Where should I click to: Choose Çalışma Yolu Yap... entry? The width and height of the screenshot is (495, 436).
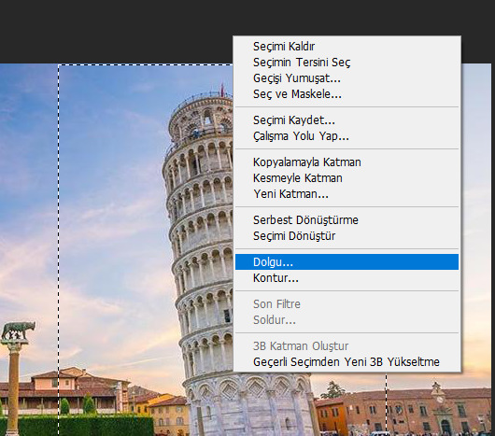point(346,136)
